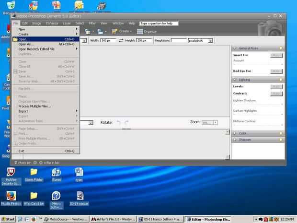Screen dimensions: 297x223
Task: Select the Mozilla Firefox desktop icon
Action: pyautogui.click(x=11, y=198)
